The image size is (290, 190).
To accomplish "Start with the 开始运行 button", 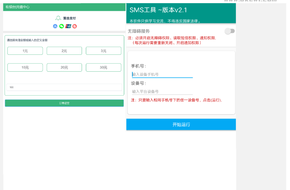I will pyautogui.click(x=181, y=125).
